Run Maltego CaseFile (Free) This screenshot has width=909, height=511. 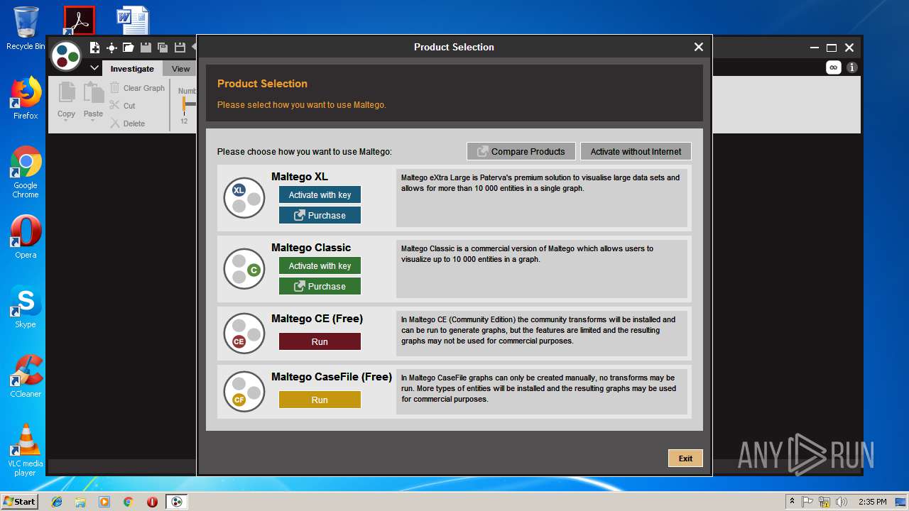click(320, 400)
